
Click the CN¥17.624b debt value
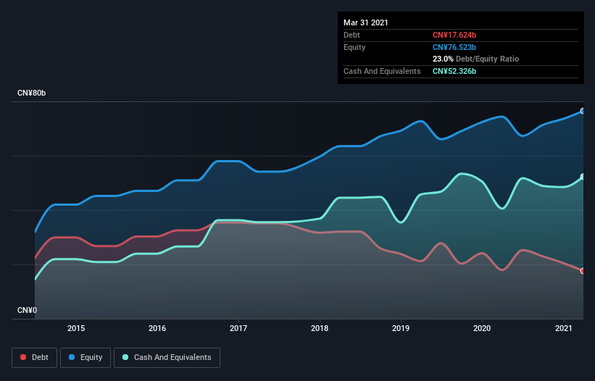[454, 35]
